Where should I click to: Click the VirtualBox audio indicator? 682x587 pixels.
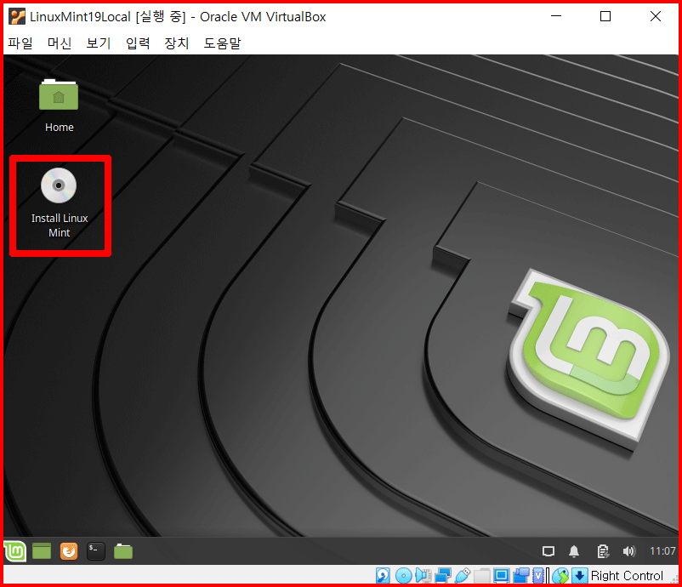[x=423, y=576]
